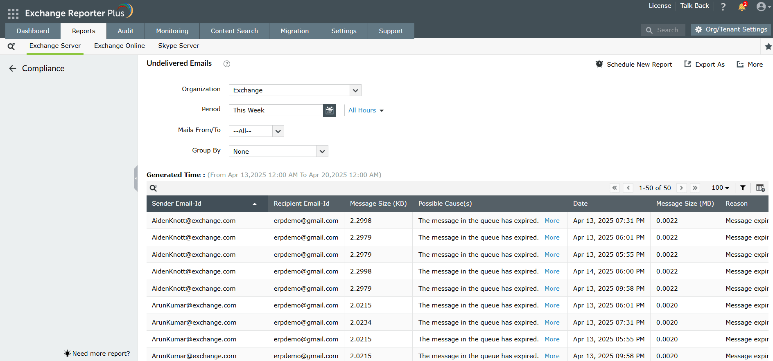773x361 pixels.
Task: Open the More actions menu
Action: (x=750, y=64)
